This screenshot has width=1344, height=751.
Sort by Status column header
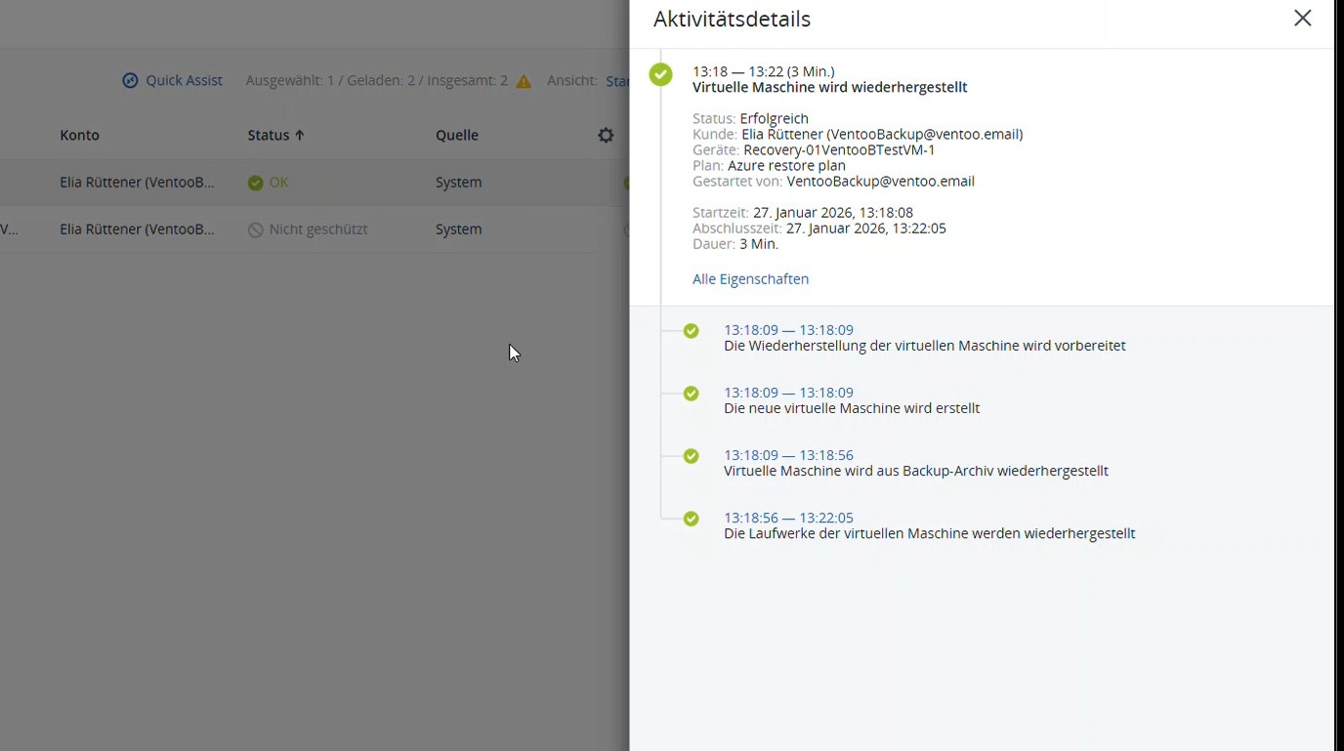tap(276, 136)
